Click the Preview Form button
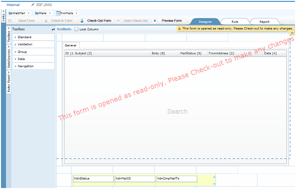The height and width of the screenshot is (189, 296). [169, 21]
